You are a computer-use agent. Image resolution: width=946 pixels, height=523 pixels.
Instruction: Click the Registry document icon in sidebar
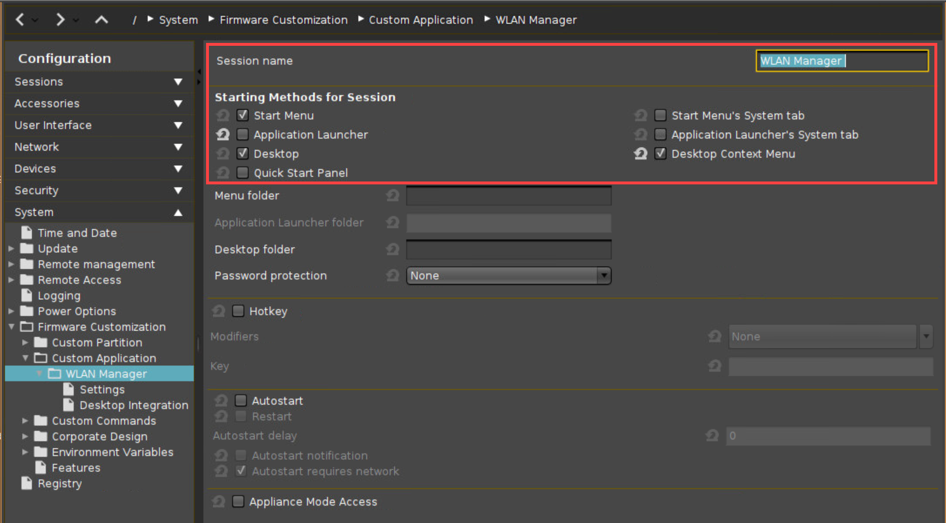pyautogui.click(x=26, y=483)
